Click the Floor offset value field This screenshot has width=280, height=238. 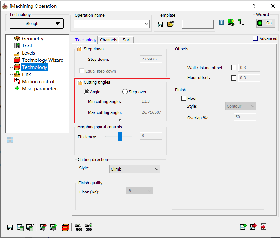click(x=249, y=78)
